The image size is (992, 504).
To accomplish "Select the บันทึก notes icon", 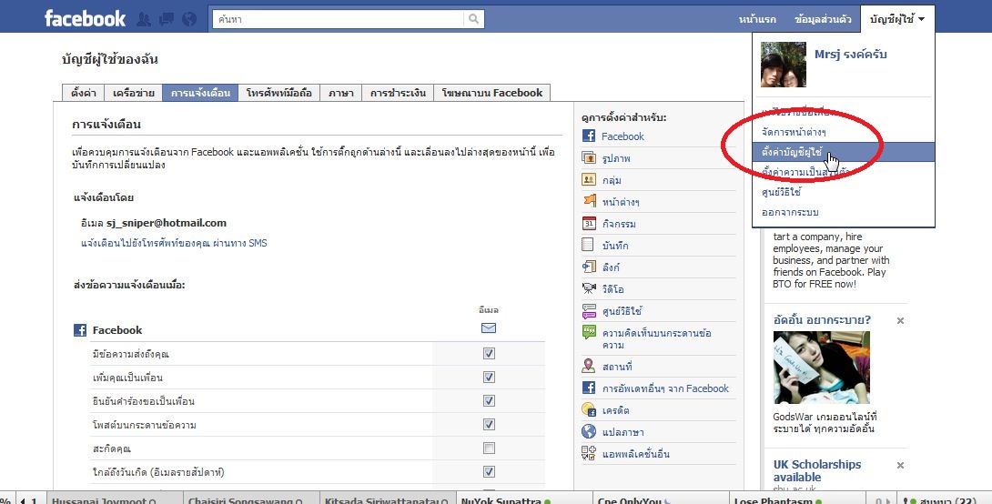I will tap(588, 245).
